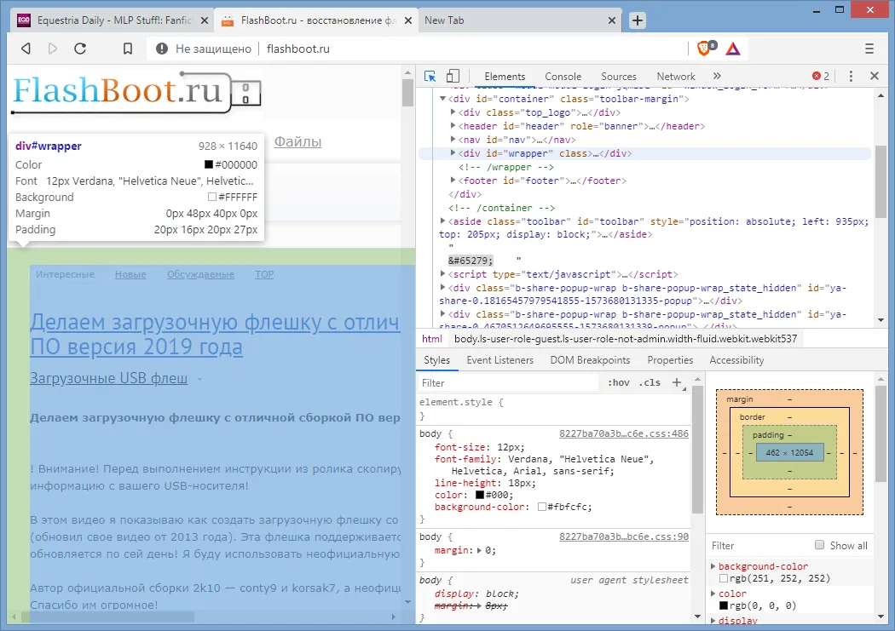Open the css:90 stylesheet source link

pos(624,537)
